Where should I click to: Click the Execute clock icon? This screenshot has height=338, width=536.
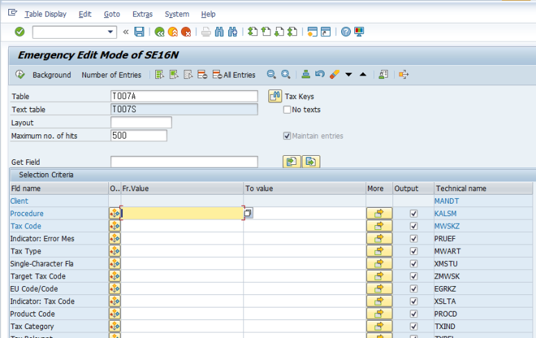point(20,74)
